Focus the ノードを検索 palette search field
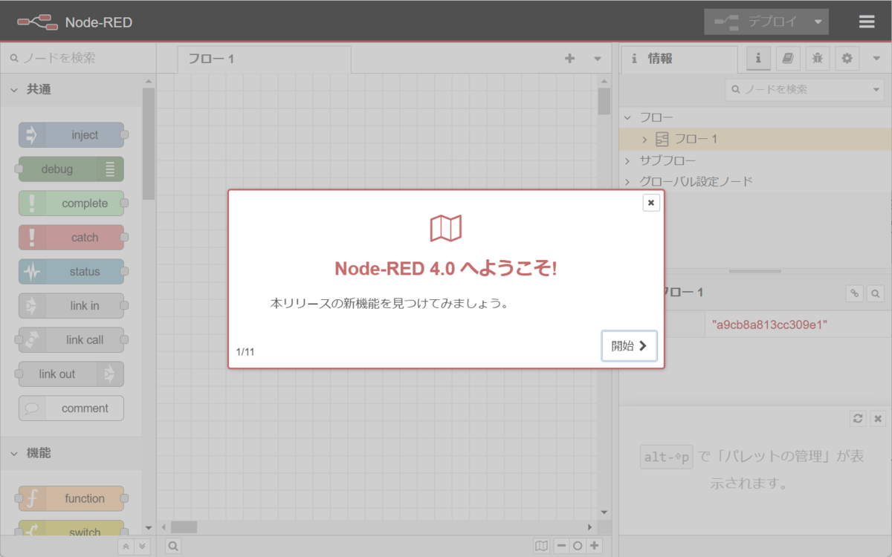 click(x=78, y=58)
